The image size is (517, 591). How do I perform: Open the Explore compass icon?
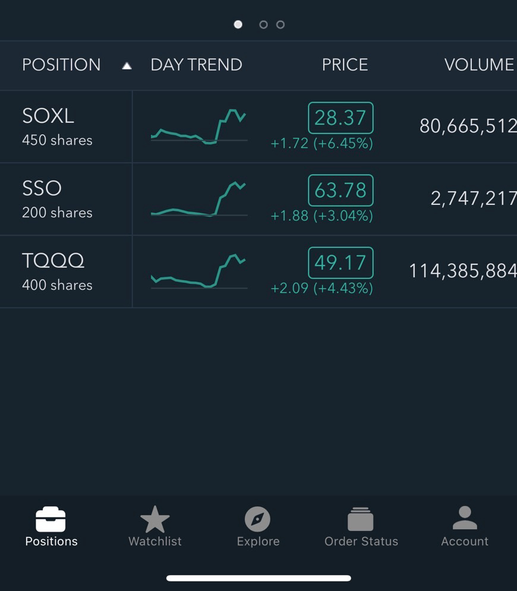point(258,519)
